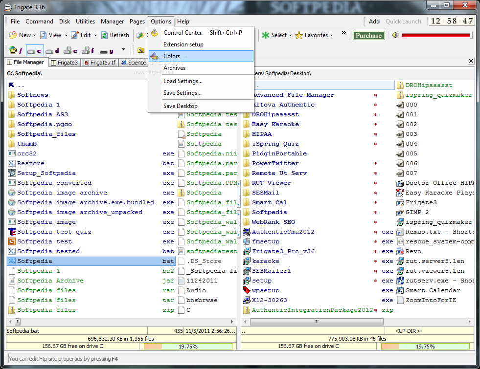Click the left panel 19.75% disk usage bar
Image resolution: width=480 pixels, height=369 pixels.
(x=188, y=347)
